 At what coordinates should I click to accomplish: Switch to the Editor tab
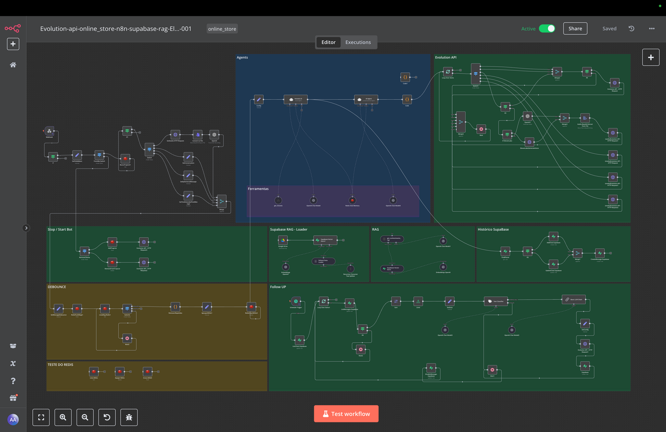(328, 42)
